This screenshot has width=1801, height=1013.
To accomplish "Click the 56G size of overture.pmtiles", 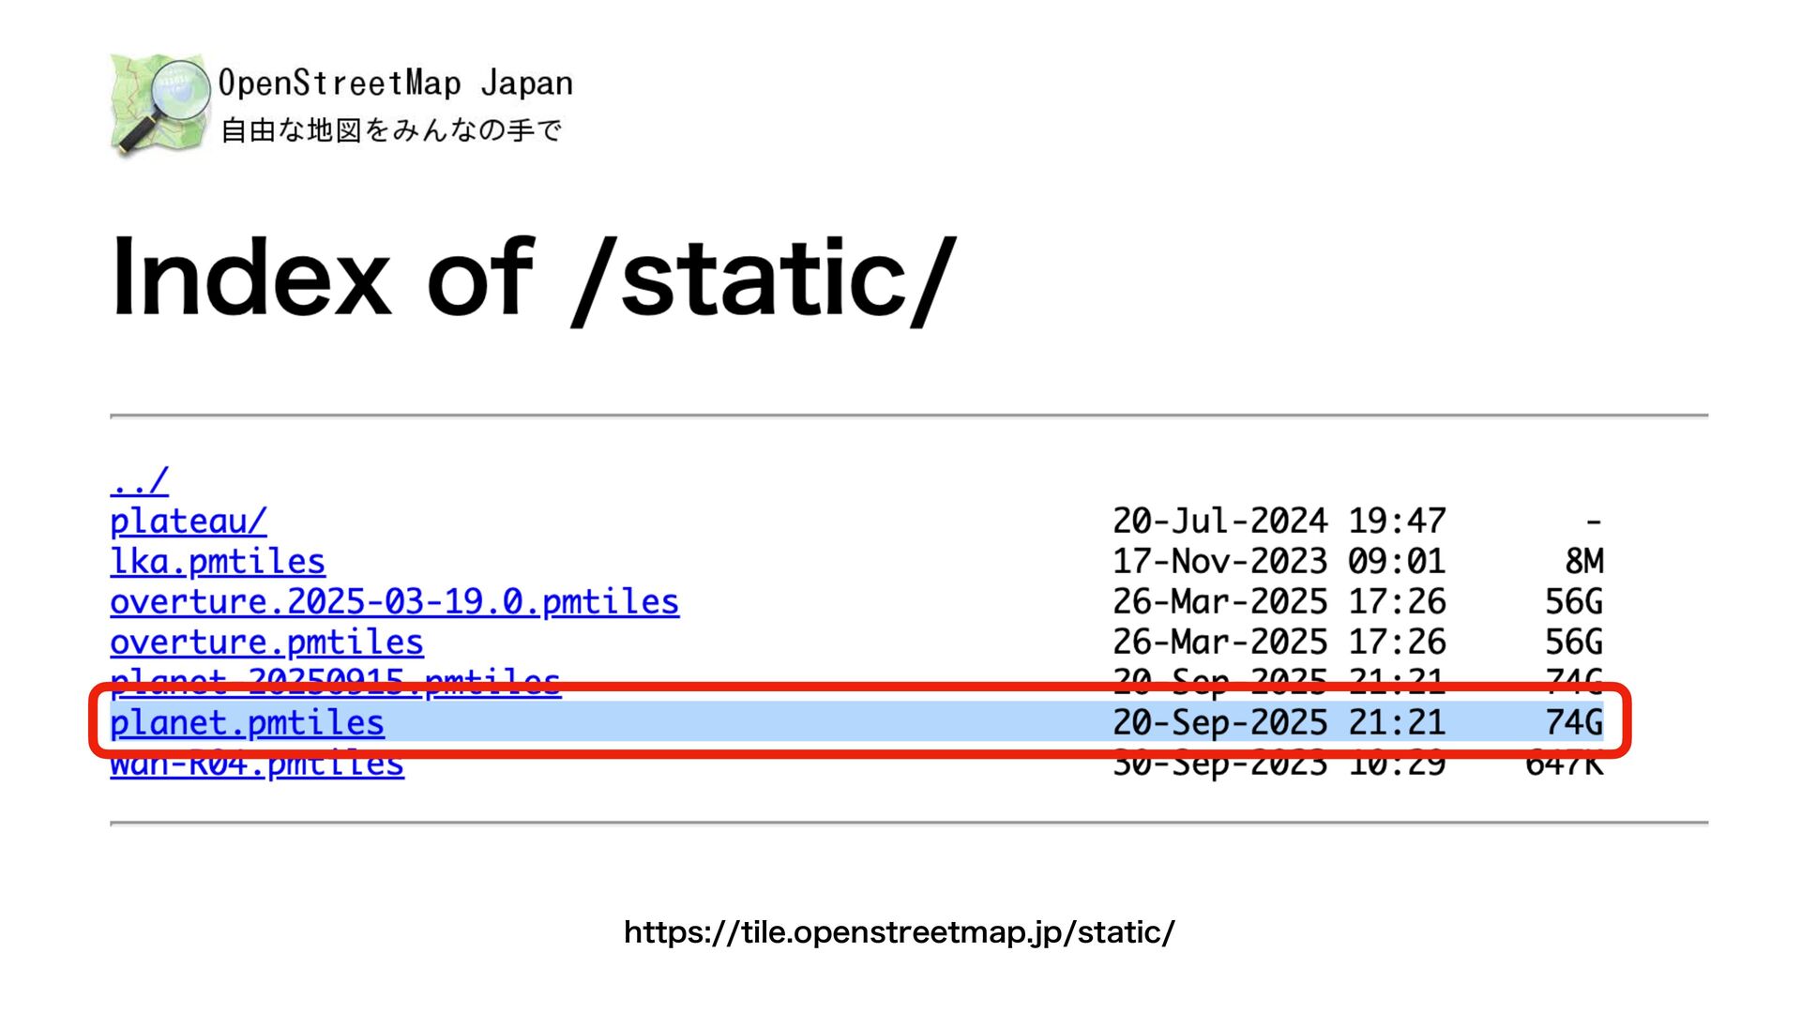I will pyautogui.click(x=1573, y=643).
